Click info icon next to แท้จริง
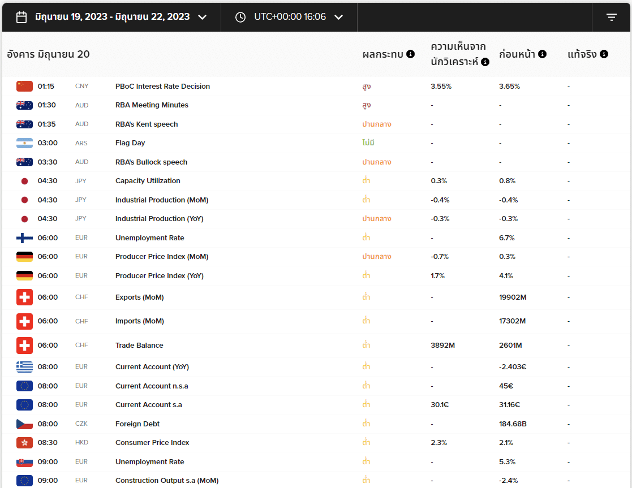 (604, 54)
